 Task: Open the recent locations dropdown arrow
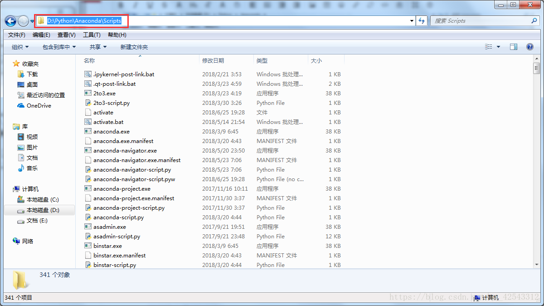[x=32, y=21]
